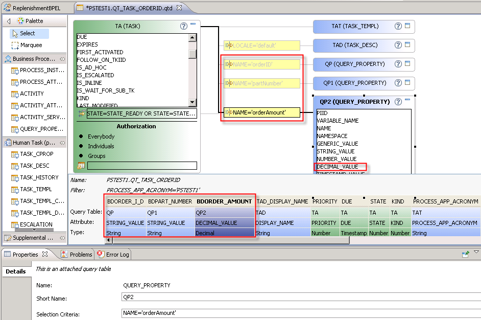Select QUERY_PROPE... in Business Process palette
The image size is (481, 320).
tap(37, 129)
